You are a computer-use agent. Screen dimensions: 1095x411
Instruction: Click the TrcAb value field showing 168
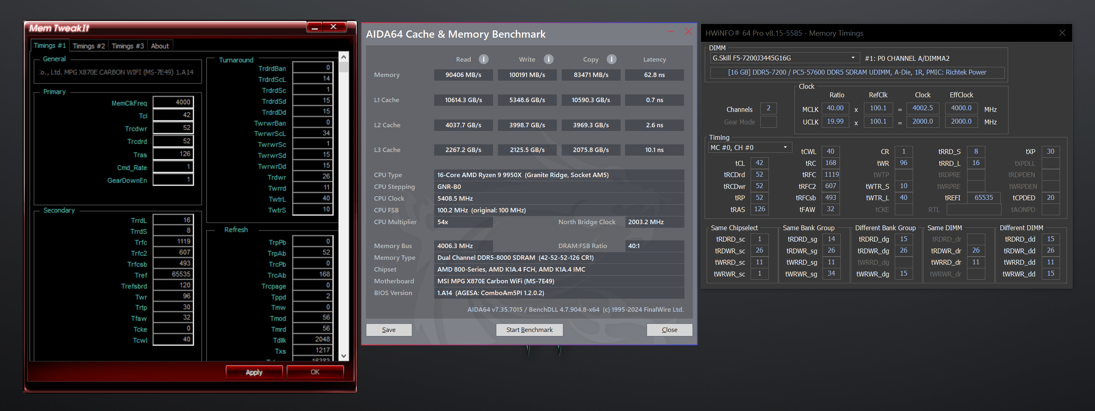312,274
